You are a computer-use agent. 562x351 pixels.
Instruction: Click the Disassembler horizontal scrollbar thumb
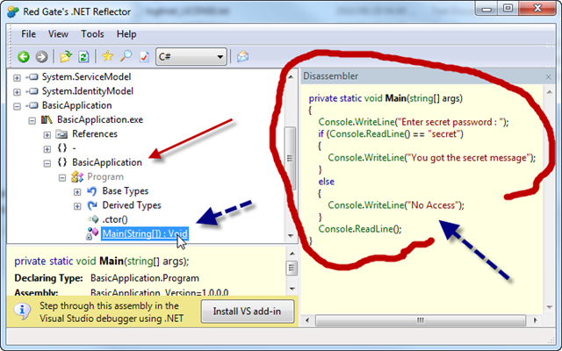(x=421, y=319)
